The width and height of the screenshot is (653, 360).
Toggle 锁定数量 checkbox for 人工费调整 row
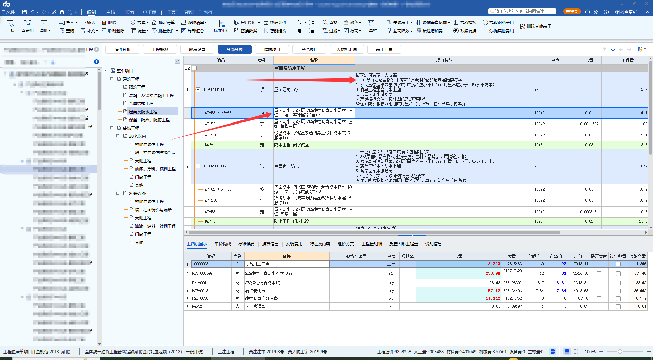point(618,307)
